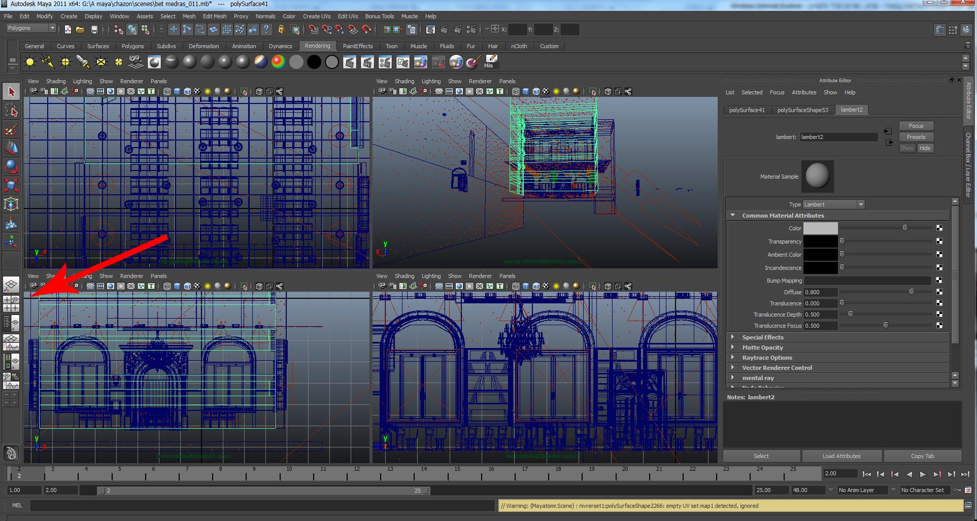The height and width of the screenshot is (521, 977).
Task: Open the material Type Lambert dropdown
Action: pos(833,204)
